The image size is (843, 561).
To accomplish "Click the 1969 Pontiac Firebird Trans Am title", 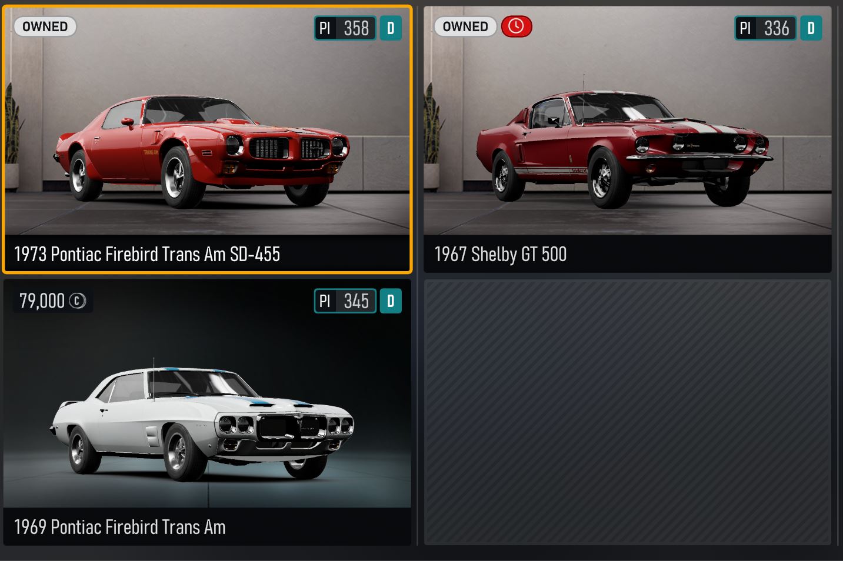I will pos(120,527).
